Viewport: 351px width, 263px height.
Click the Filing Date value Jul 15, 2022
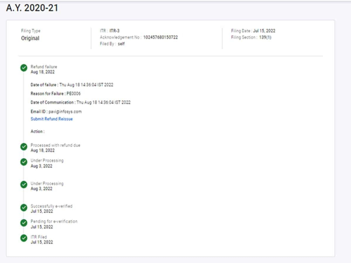coord(264,31)
